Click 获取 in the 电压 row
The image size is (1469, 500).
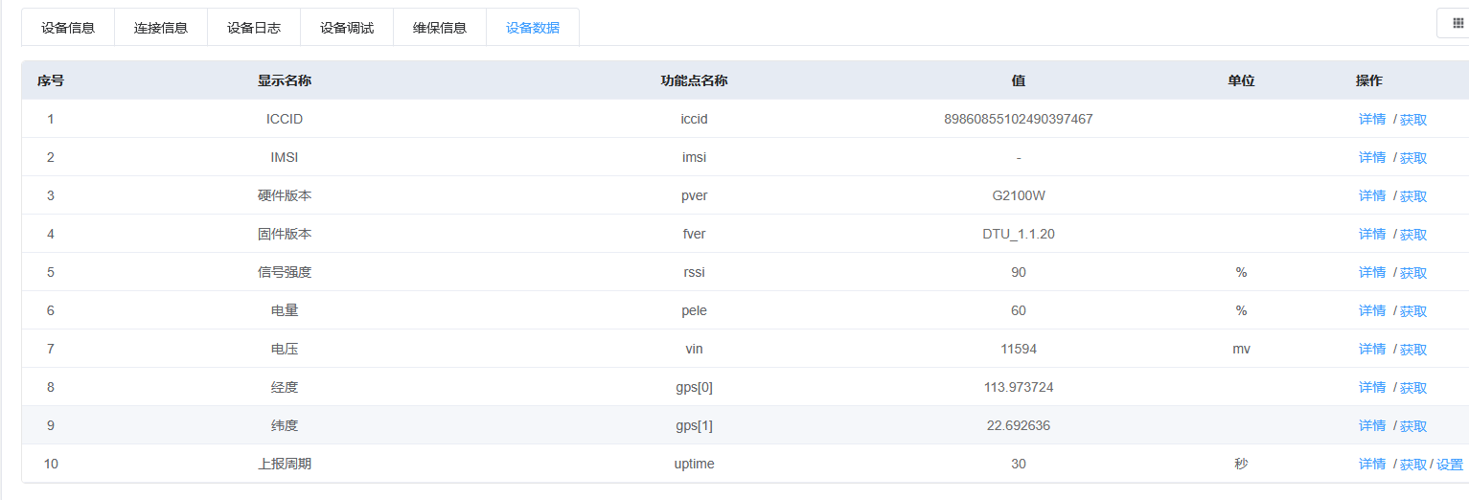1413,350
